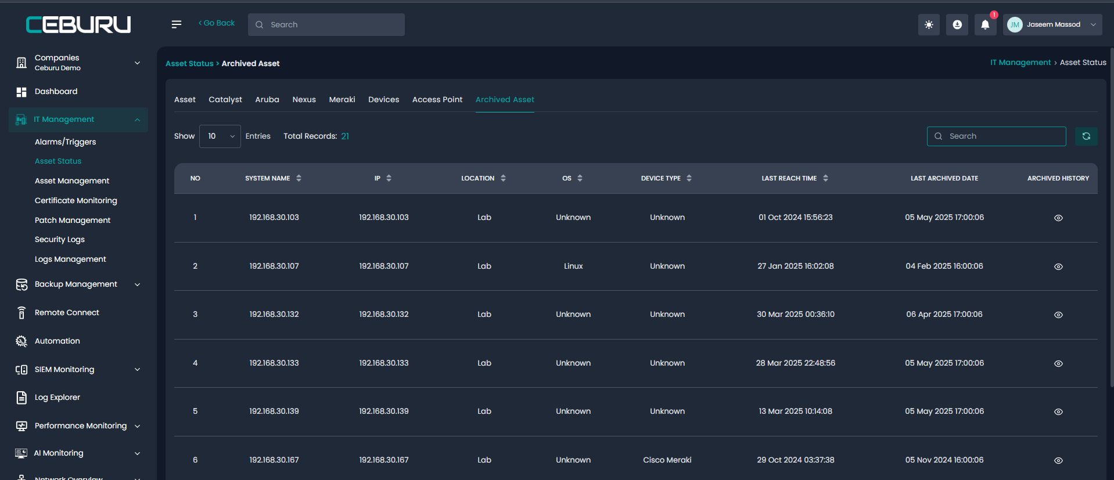The width and height of the screenshot is (1114, 480).
Task: Open the Show entries count dropdown
Action: [x=220, y=136]
